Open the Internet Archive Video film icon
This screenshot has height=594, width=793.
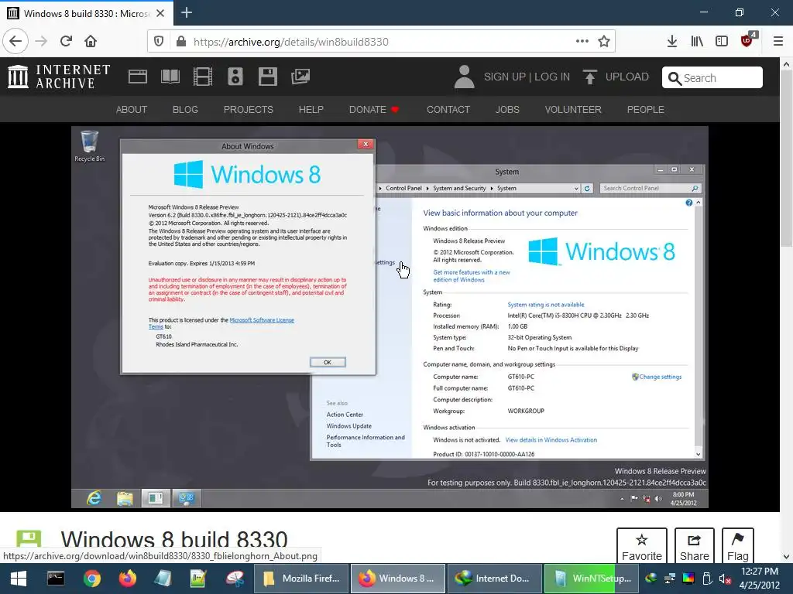pos(203,77)
